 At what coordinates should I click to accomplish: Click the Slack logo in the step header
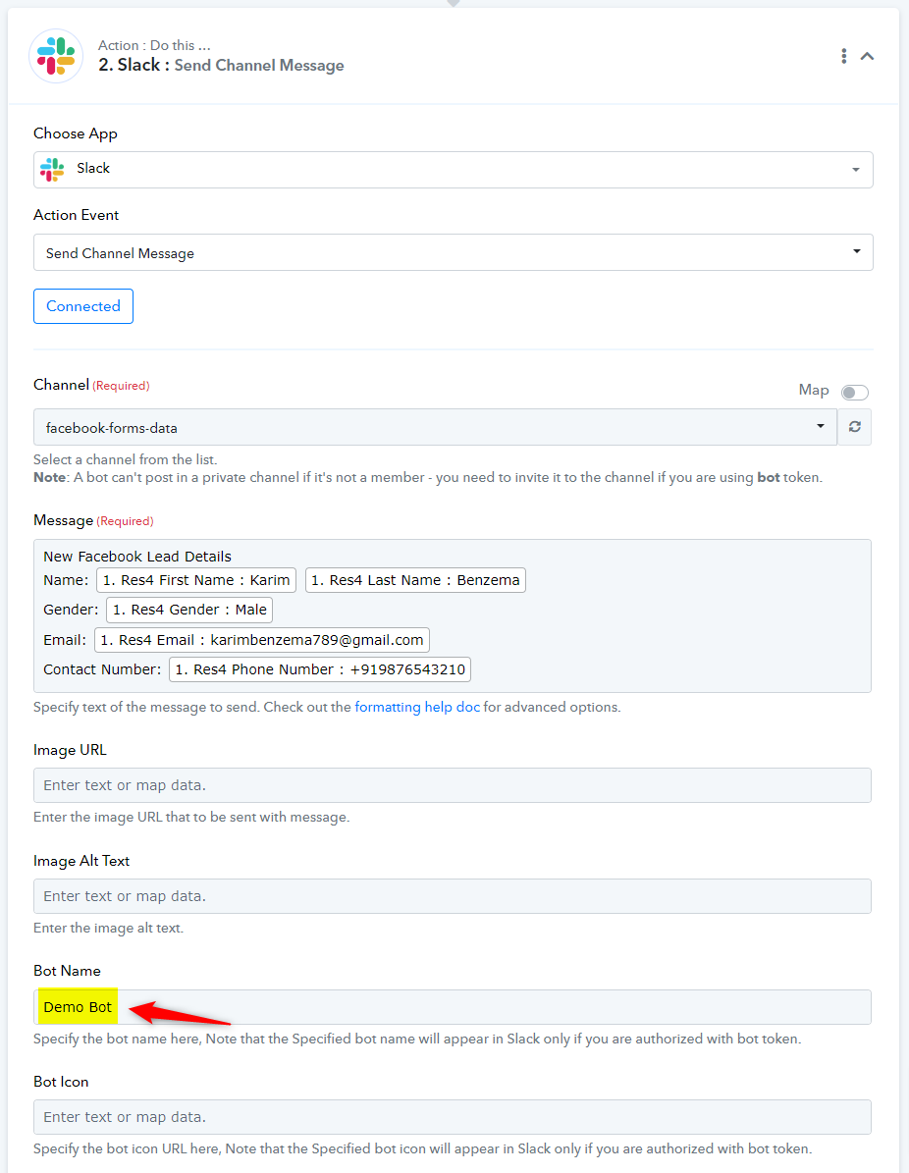pyautogui.click(x=56, y=55)
